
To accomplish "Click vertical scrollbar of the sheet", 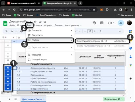I will tap(126, 59).
